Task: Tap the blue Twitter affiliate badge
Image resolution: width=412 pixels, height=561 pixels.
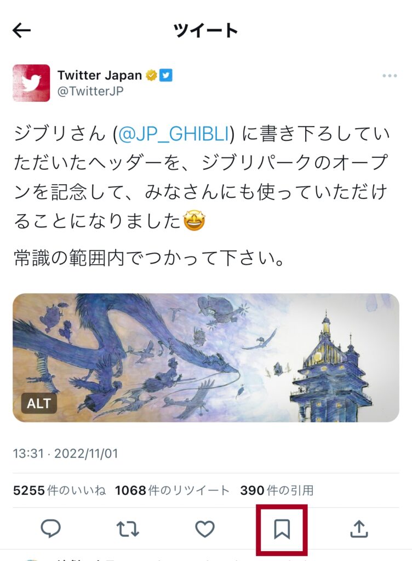Action: (166, 76)
